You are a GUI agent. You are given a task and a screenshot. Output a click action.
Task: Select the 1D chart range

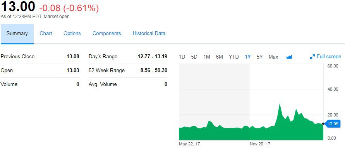[182, 57]
